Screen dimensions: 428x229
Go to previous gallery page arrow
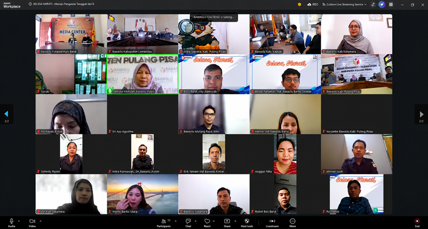7,114
